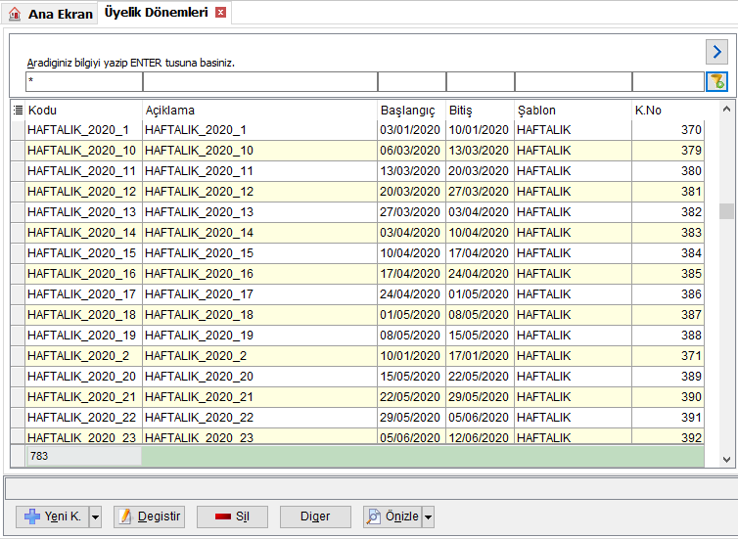Click Şablon cell of HAFTALIK_2020_17 row

tap(574, 294)
